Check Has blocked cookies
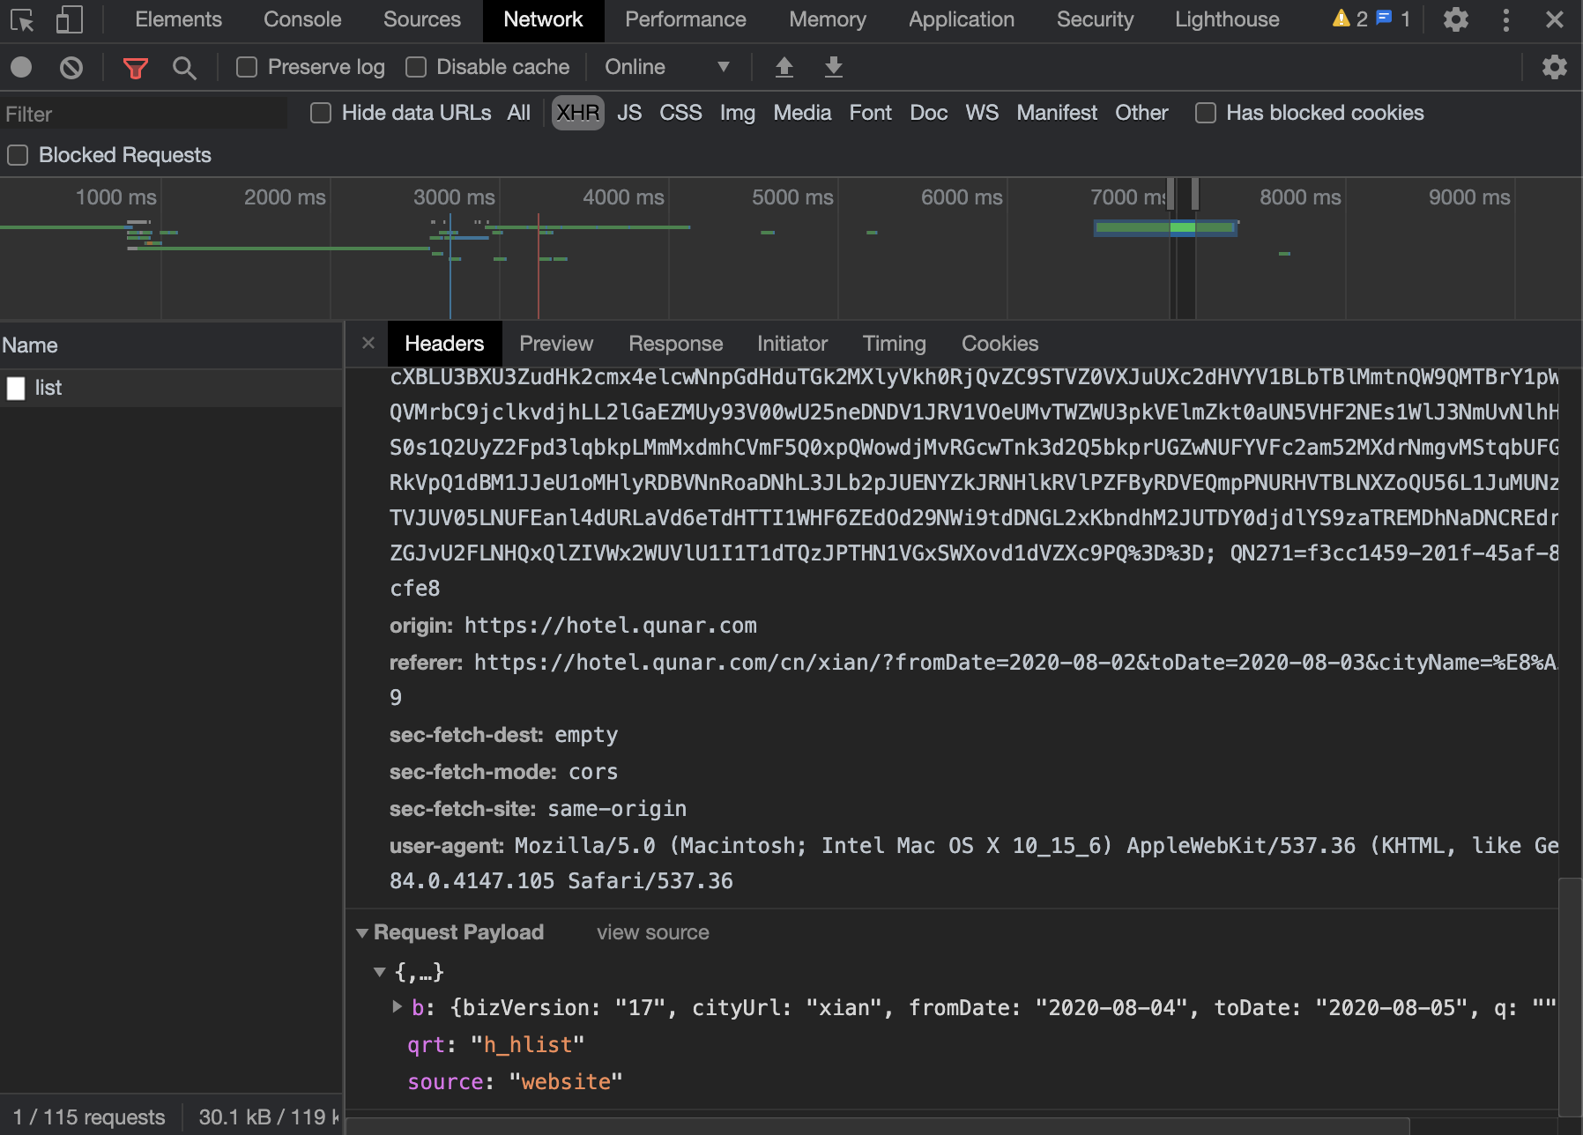 (1205, 113)
